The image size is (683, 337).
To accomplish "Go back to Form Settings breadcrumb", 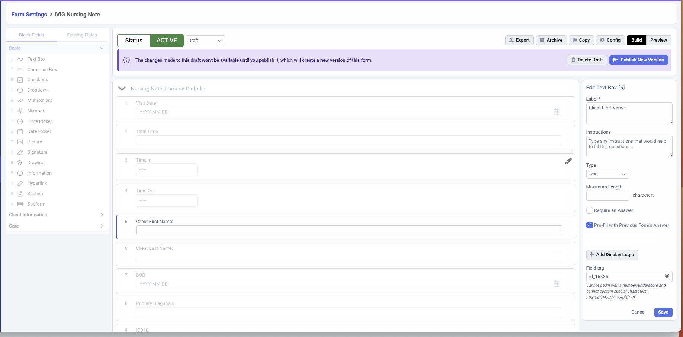I will pos(29,15).
